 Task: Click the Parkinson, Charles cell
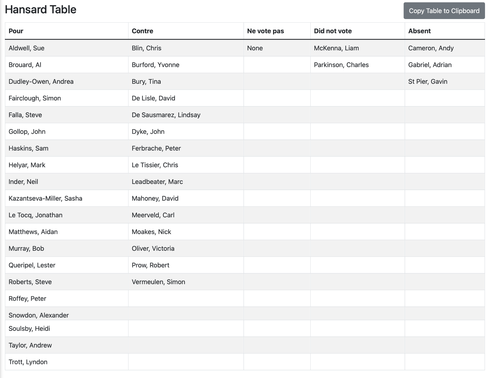(x=358, y=65)
